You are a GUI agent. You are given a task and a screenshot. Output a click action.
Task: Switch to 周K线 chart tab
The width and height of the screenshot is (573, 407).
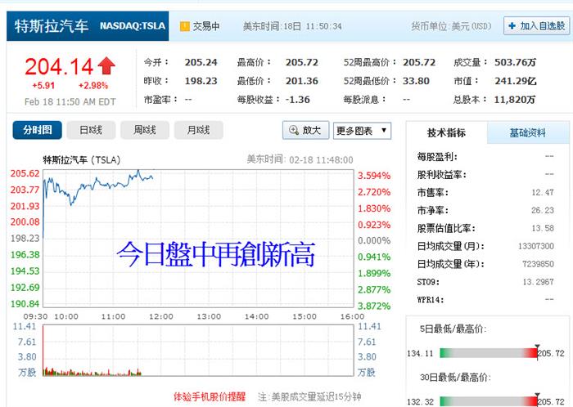pyautogui.click(x=145, y=130)
